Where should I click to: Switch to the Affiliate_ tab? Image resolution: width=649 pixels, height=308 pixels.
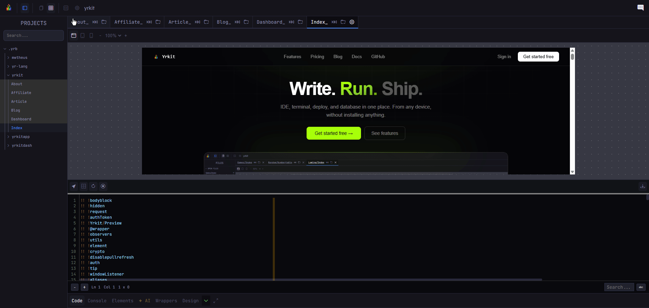(x=128, y=22)
